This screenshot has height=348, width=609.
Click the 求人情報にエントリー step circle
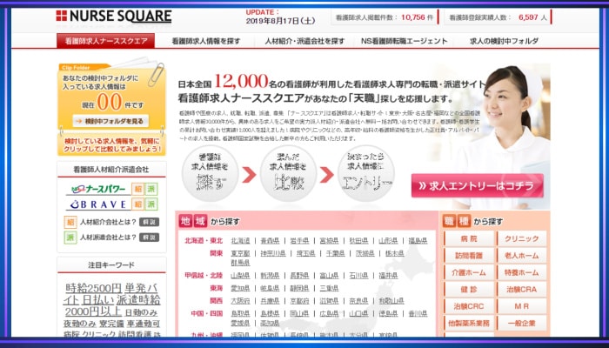(366, 174)
